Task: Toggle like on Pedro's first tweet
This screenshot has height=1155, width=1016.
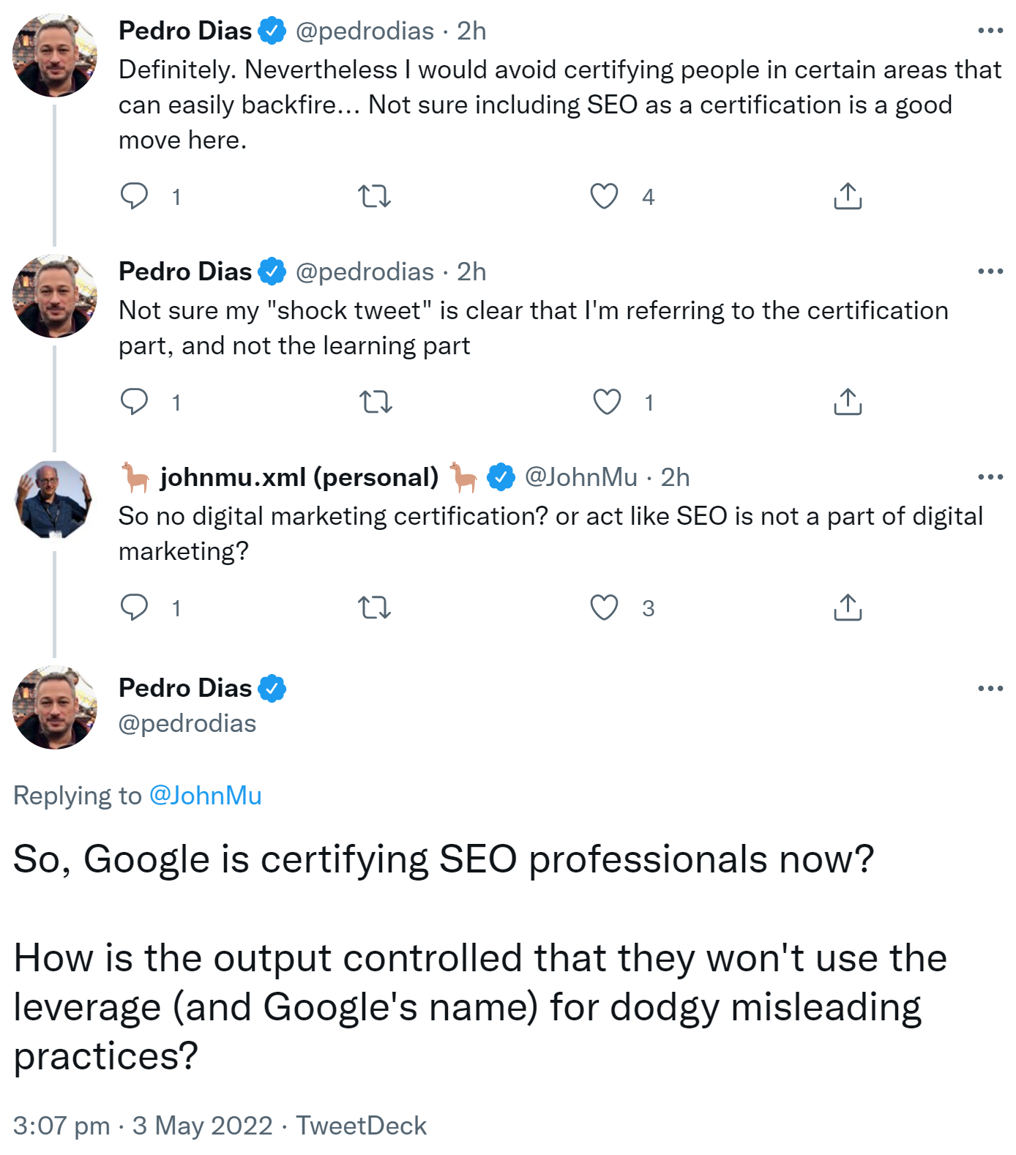Action: [x=605, y=195]
